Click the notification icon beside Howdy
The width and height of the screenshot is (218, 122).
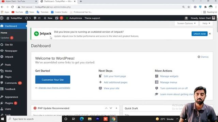[186, 18]
